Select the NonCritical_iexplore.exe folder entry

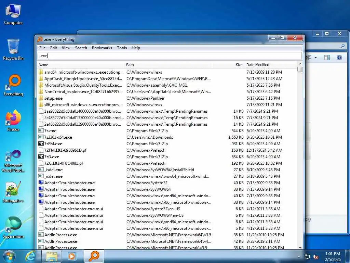167,92
